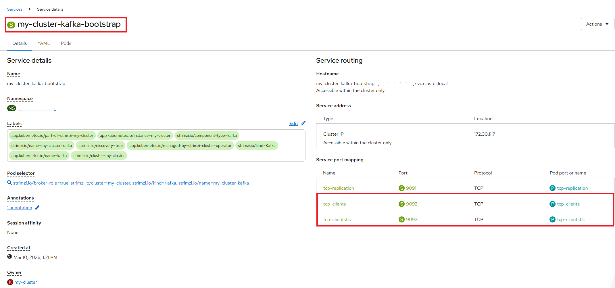This screenshot has height=288, width=615.
Task: Click the globe icon next to creation date
Action: (x=9, y=257)
